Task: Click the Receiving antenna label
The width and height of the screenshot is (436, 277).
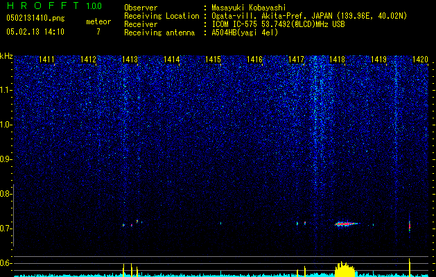Action: tap(159, 33)
